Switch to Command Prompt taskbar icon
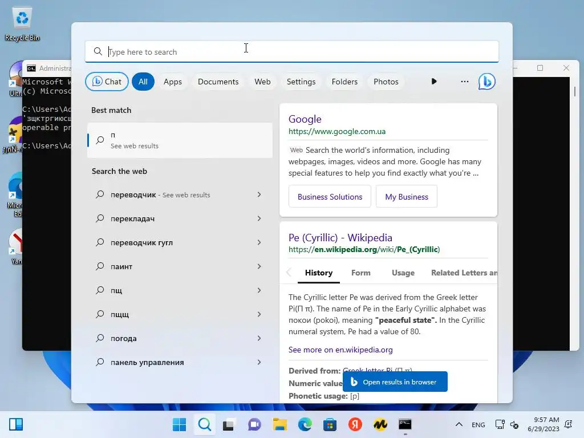This screenshot has height=438, width=584. click(405, 424)
